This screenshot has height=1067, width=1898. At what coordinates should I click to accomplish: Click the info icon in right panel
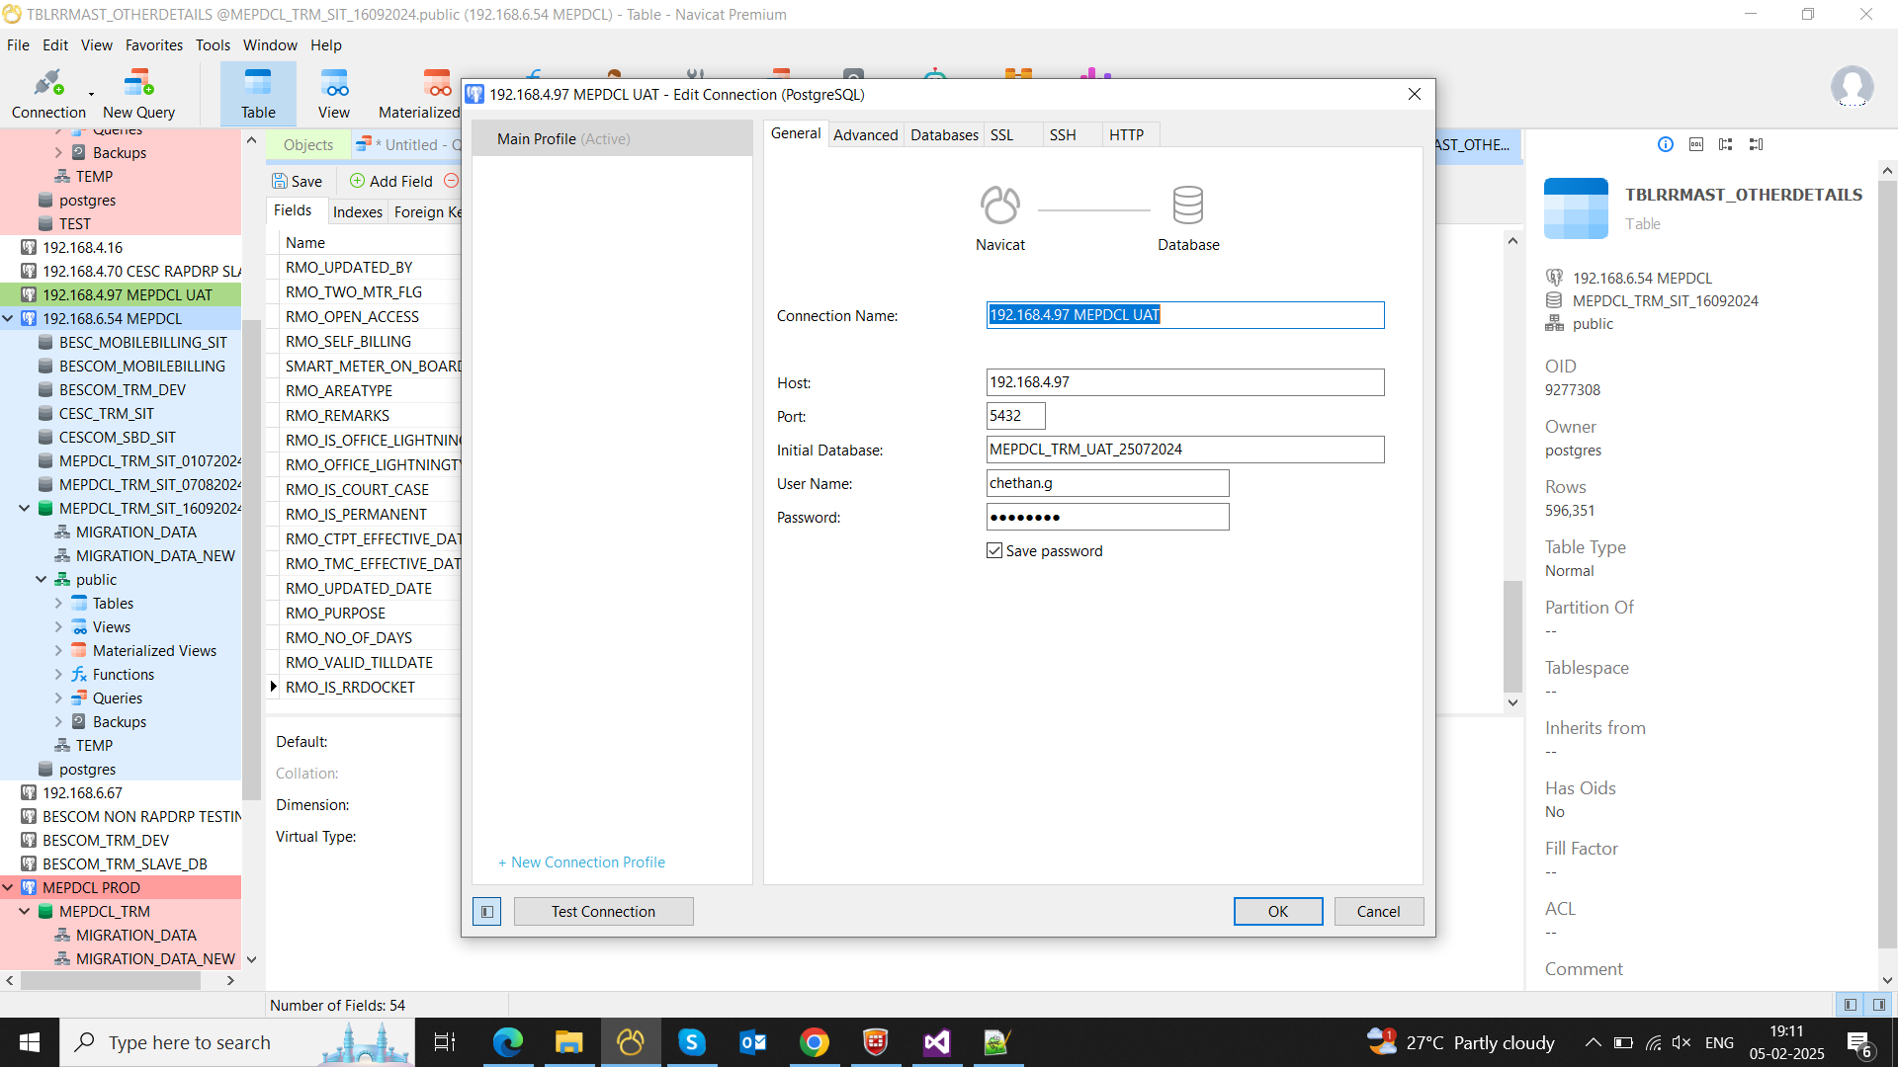click(1666, 144)
